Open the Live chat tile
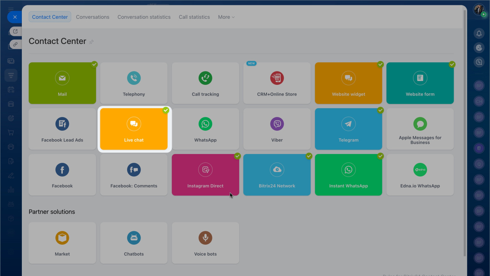Image resolution: width=490 pixels, height=276 pixels. click(134, 129)
